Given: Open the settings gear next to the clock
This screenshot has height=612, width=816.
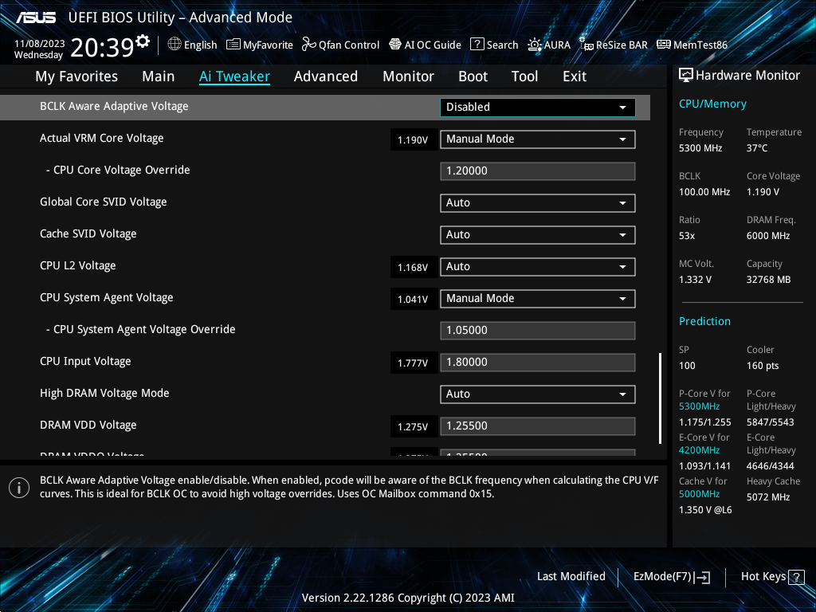Looking at the screenshot, I should [x=142, y=41].
